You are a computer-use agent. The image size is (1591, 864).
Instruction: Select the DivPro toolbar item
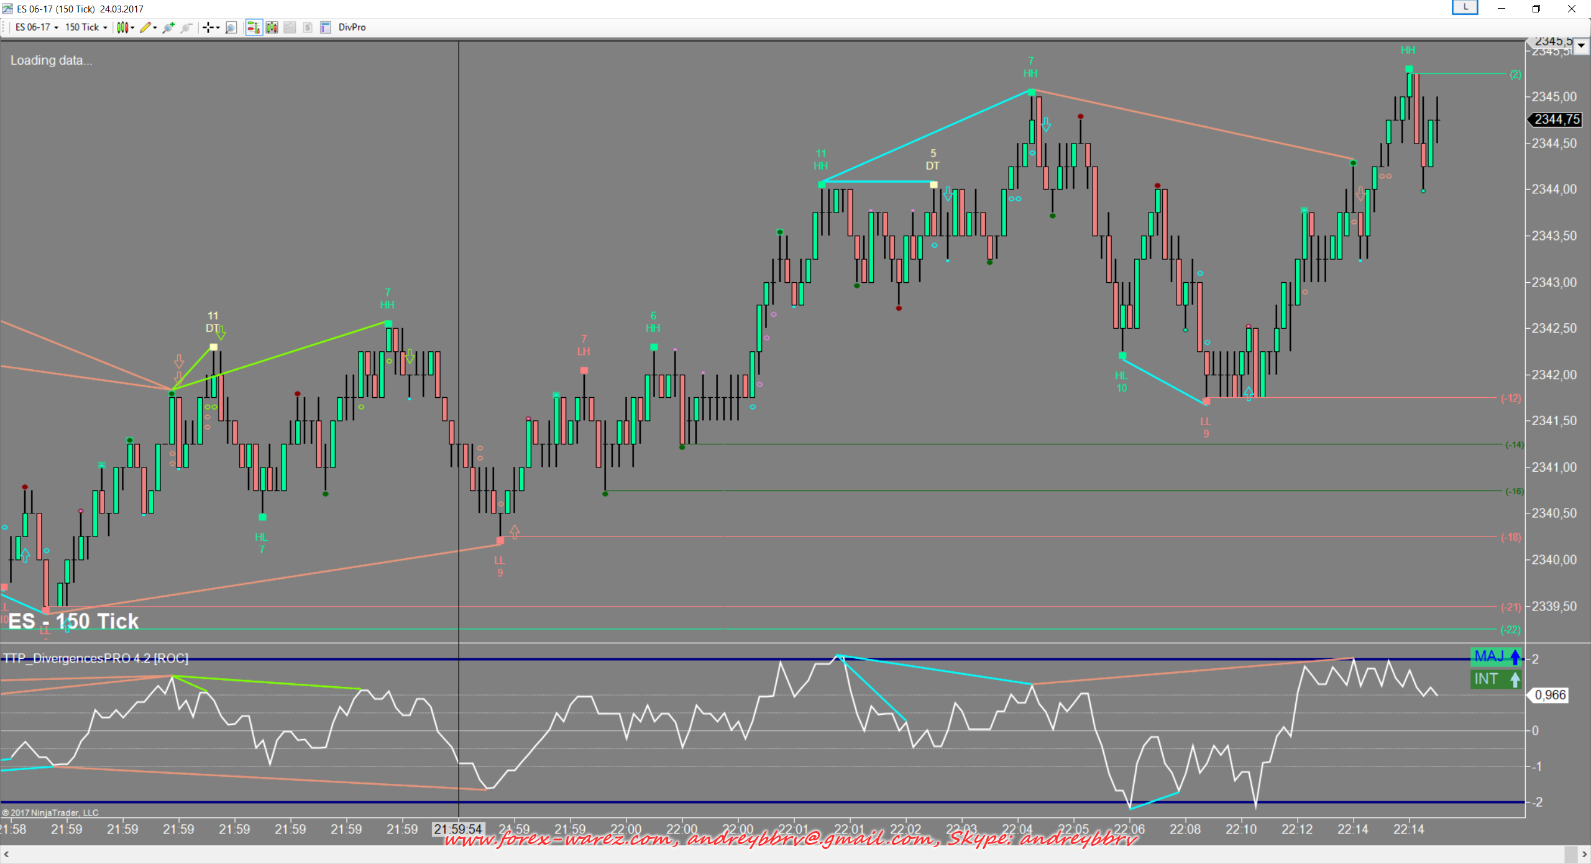click(352, 27)
